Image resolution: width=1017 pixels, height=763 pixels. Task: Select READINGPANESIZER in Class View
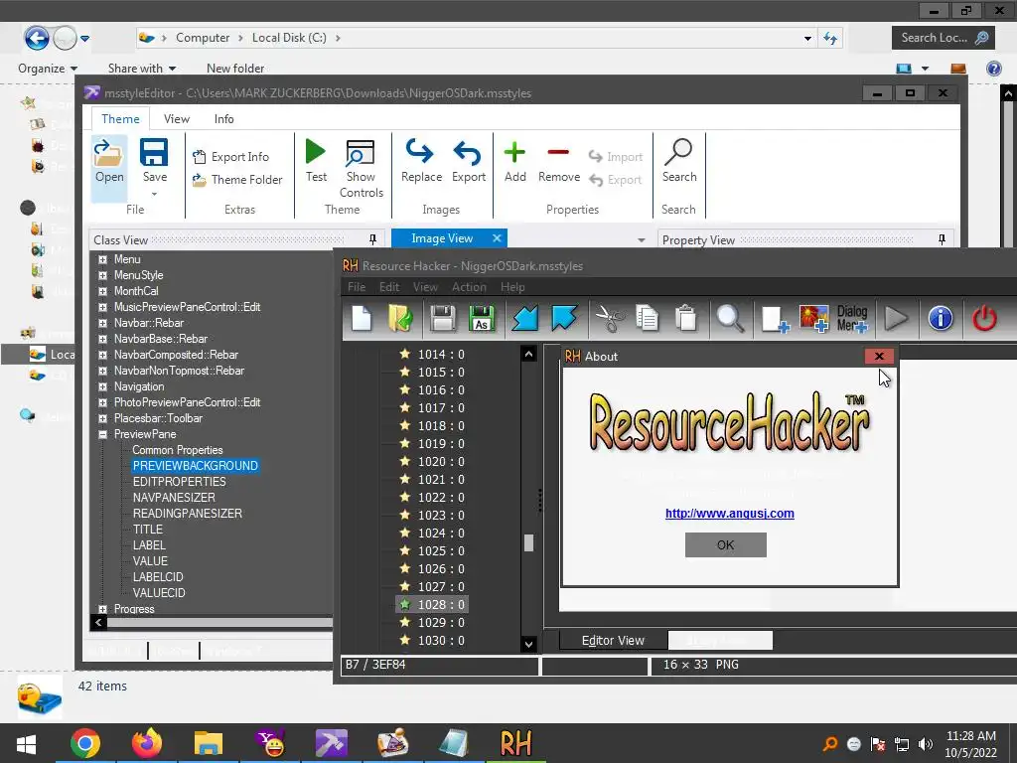[x=188, y=514]
